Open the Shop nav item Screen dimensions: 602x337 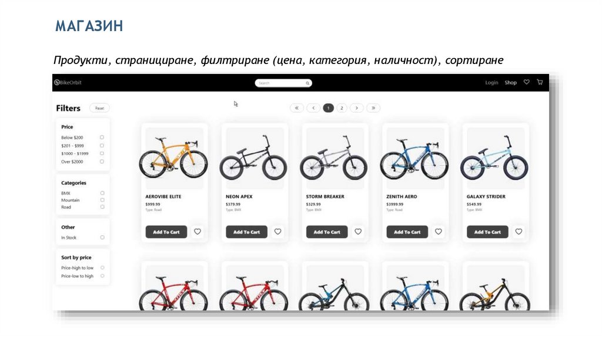[x=511, y=82]
